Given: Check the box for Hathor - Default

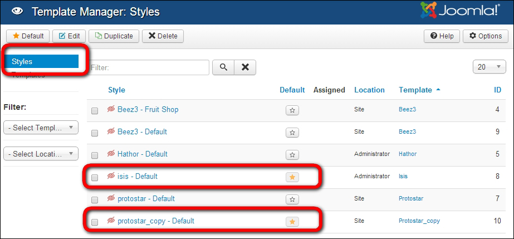Looking at the screenshot, I should click(95, 155).
